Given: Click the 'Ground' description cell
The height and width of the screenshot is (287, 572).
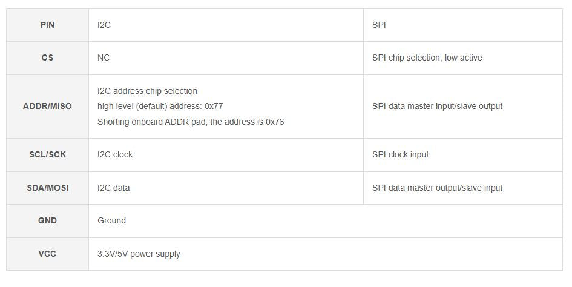Looking at the screenshot, I should pyautogui.click(x=111, y=221).
